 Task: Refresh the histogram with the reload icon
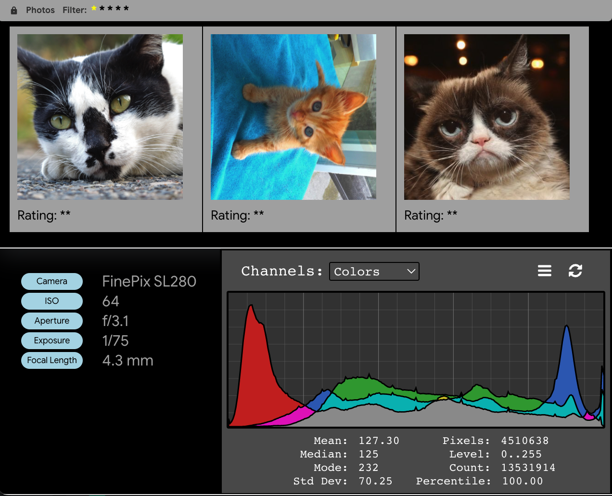pos(575,271)
